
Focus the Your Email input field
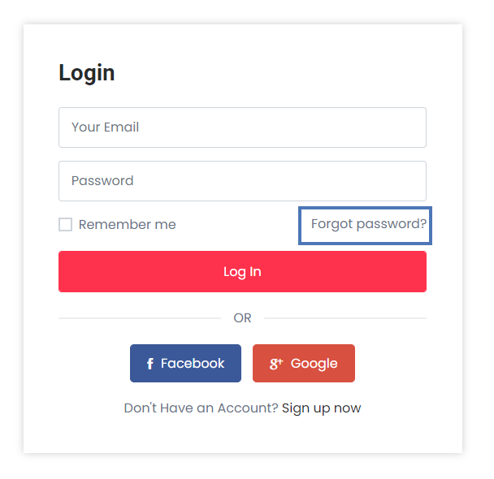[242, 127]
